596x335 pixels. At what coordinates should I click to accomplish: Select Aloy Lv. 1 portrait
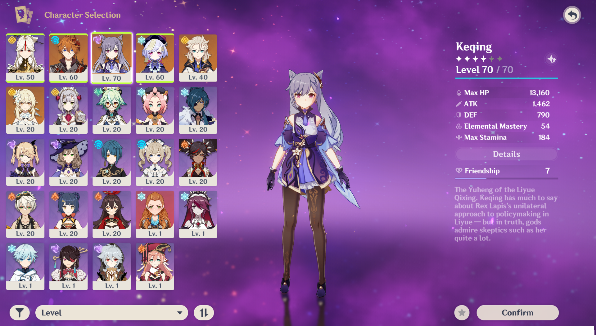pos(155,214)
